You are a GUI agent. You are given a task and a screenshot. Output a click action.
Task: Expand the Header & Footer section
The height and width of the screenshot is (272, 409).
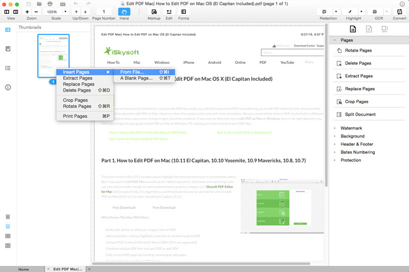click(x=335, y=144)
